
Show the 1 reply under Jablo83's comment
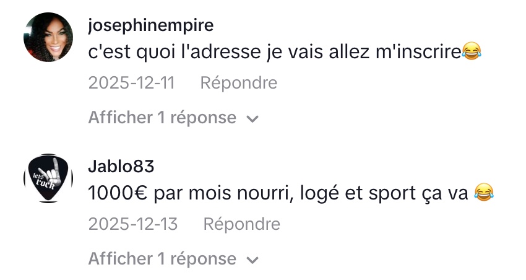162,258
